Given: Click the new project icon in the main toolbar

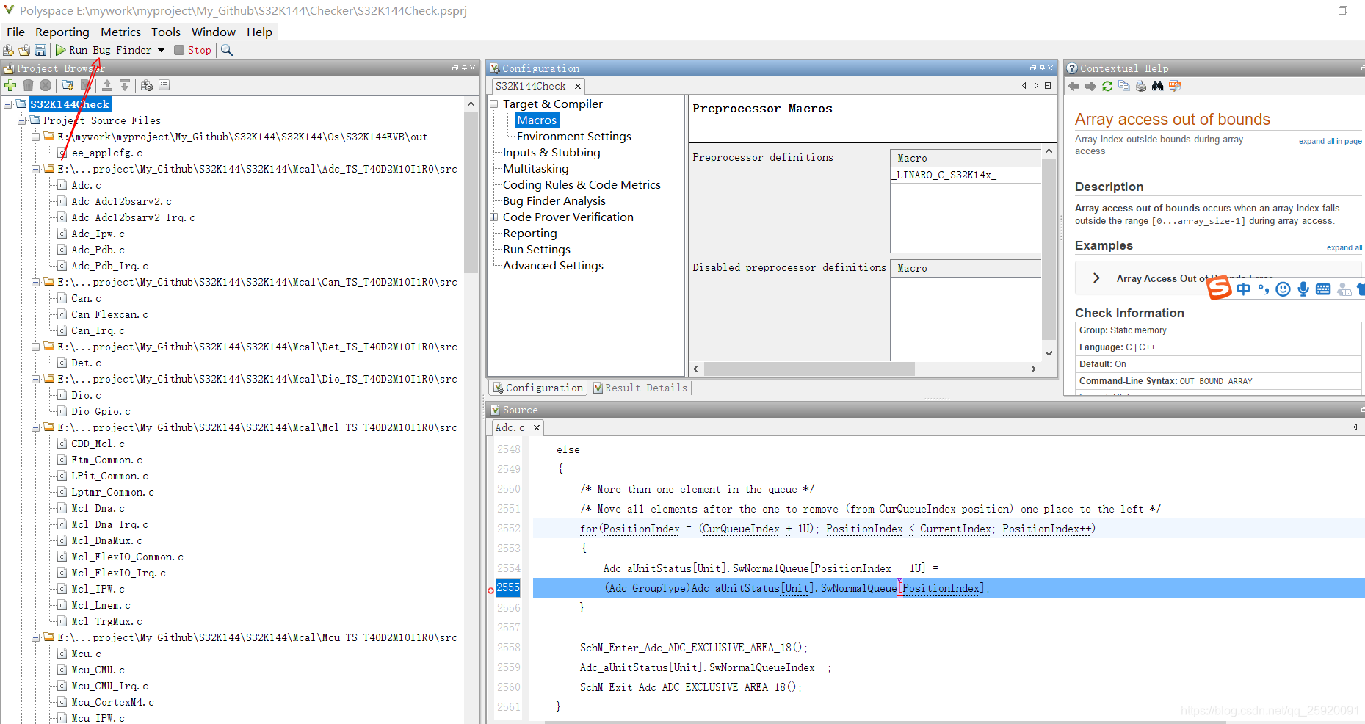Looking at the screenshot, I should (9, 50).
